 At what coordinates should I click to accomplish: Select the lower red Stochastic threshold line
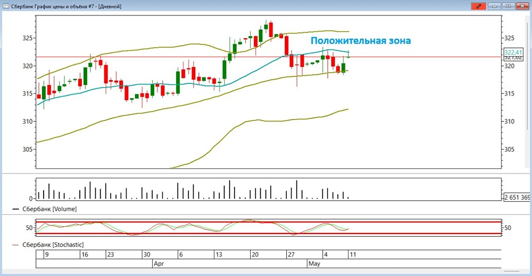pos(268,234)
